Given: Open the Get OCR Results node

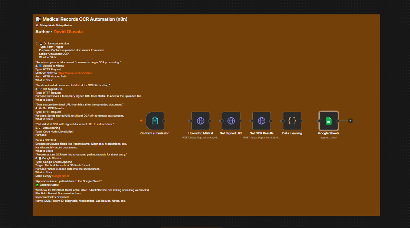Looking at the screenshot, I should coord(262,121).
